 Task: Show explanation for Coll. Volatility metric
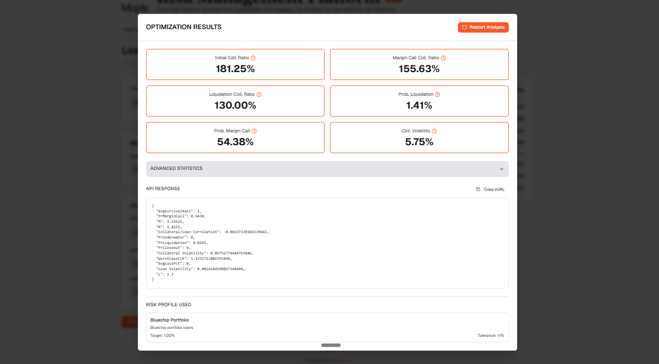[435, 131]
